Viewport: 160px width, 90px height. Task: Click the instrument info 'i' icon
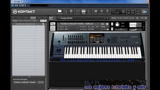tap(107, 24)
